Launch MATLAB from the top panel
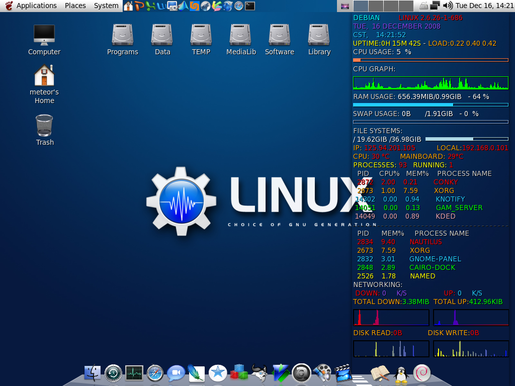Image resolution: width=515 pixels, height=386 pixels. pyautogui.click(x=183, y=6)
